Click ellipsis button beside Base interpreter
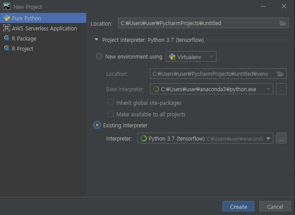This screenshot has height=215, width=295. 281,89
